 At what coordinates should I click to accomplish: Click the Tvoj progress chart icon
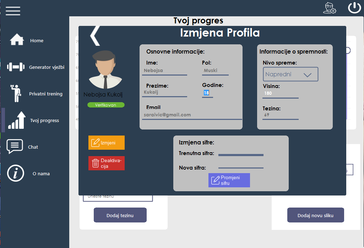[17, 120]
